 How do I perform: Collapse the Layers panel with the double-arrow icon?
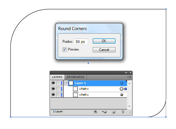click(126, 73)
